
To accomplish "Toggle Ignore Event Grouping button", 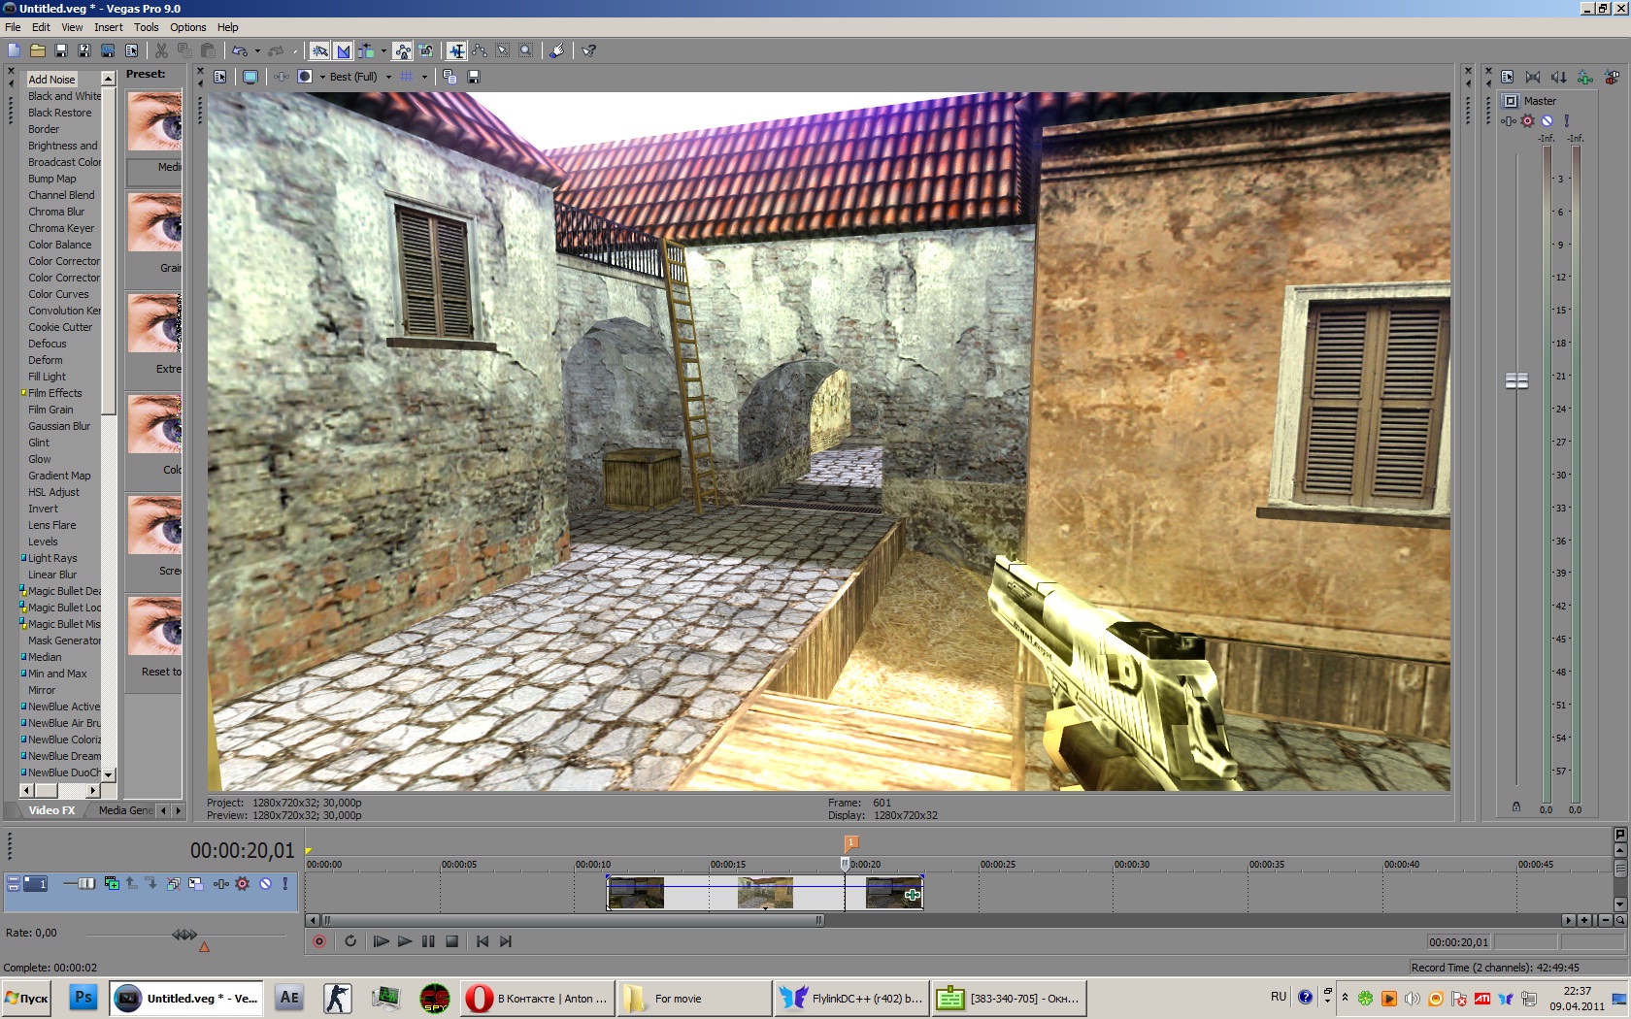I will (x=426, y=50).
